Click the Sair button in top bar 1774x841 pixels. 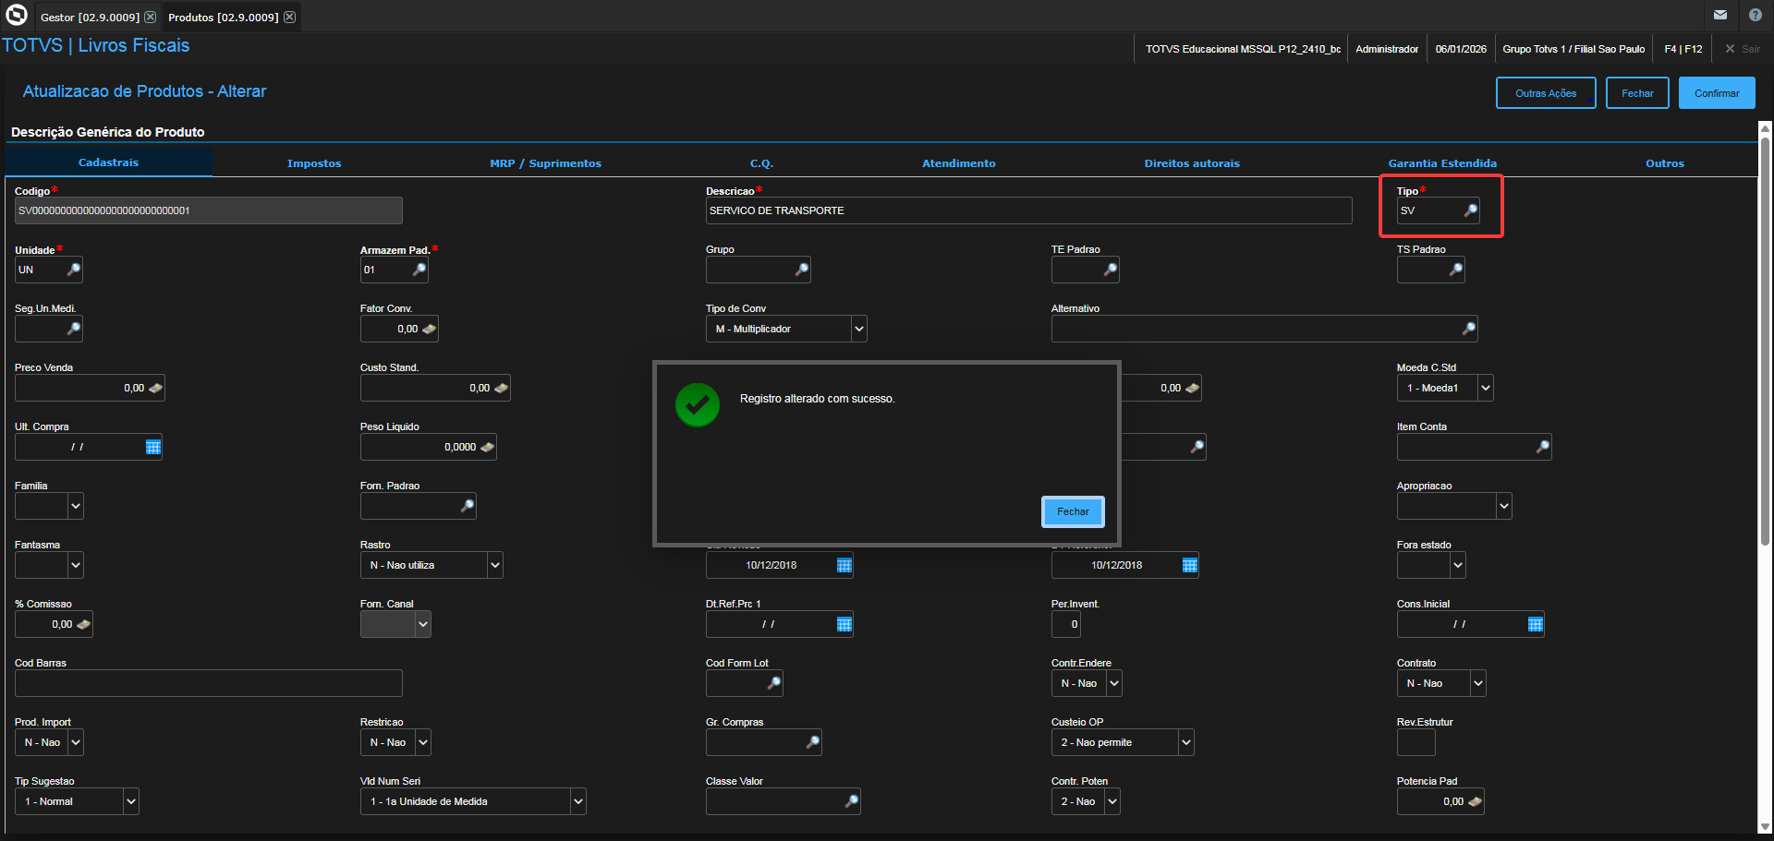[x=1743, y=49]
